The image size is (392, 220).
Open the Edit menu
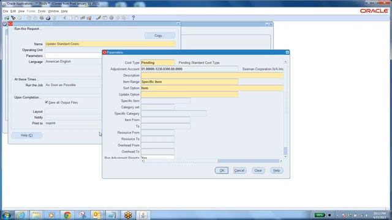pos(13,11)
